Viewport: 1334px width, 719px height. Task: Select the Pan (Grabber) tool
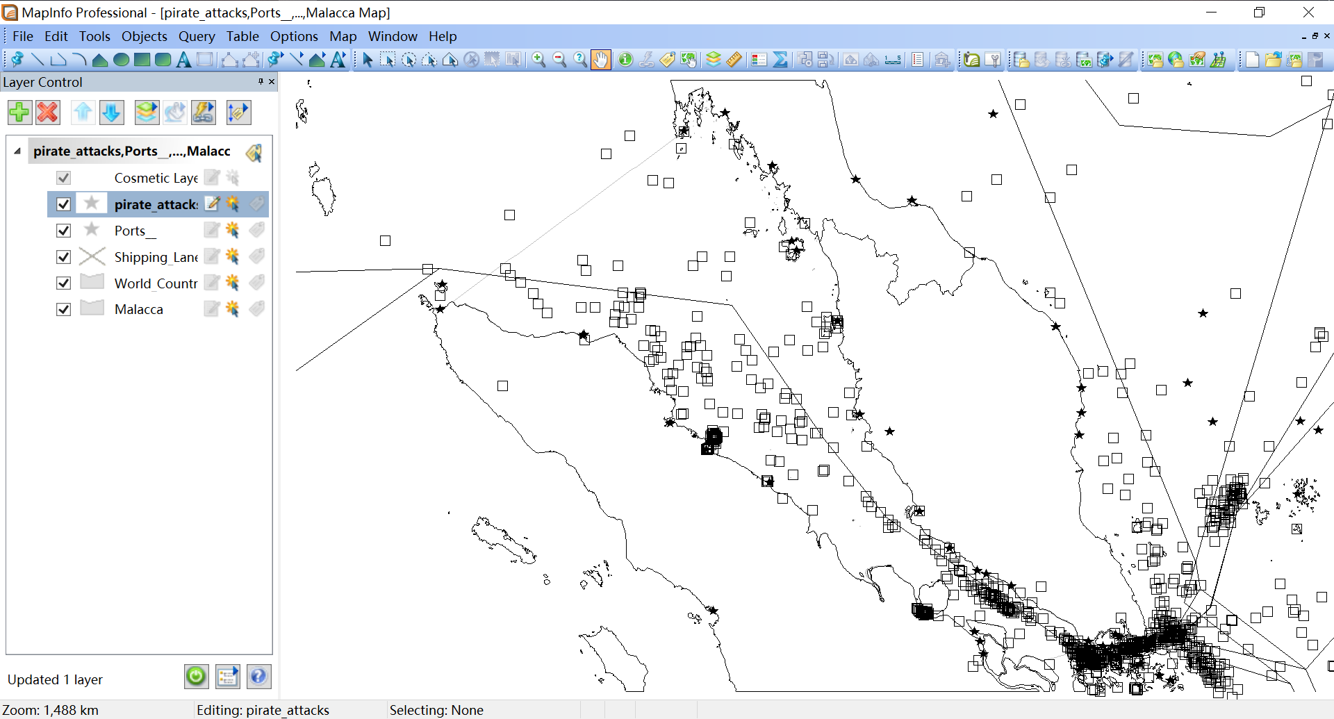600,60
